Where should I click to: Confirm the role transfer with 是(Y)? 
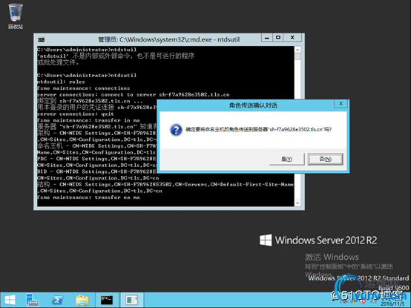click(x=287, y=159)
